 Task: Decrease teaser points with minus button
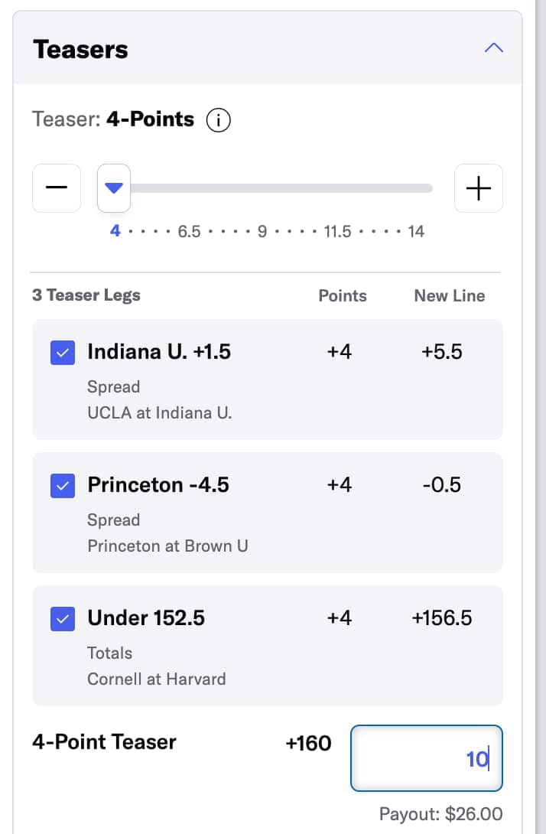point(57,188)
